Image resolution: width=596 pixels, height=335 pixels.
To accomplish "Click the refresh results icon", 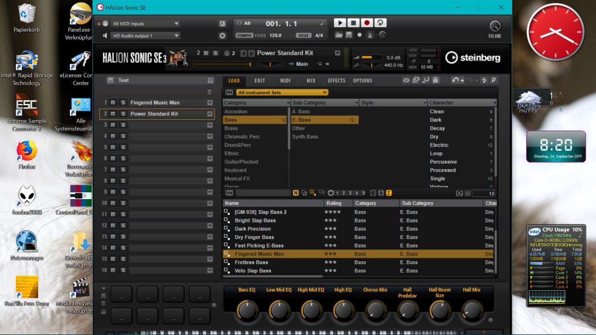I will pos(459,194).
